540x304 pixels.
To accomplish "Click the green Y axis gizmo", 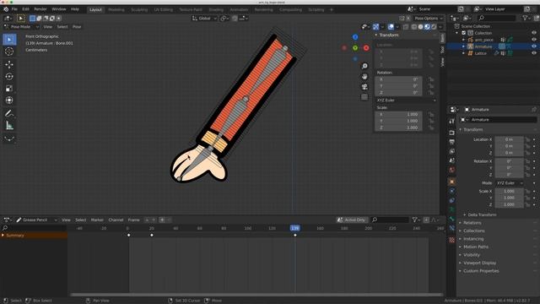I will tap(355, 48).
